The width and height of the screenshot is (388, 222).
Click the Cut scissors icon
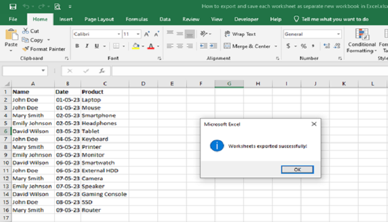pos(26,31)
